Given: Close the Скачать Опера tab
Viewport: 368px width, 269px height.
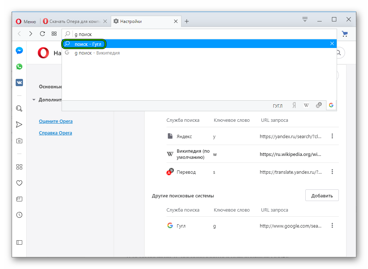Looking at the screenshot, I should (x=105, y=21).
